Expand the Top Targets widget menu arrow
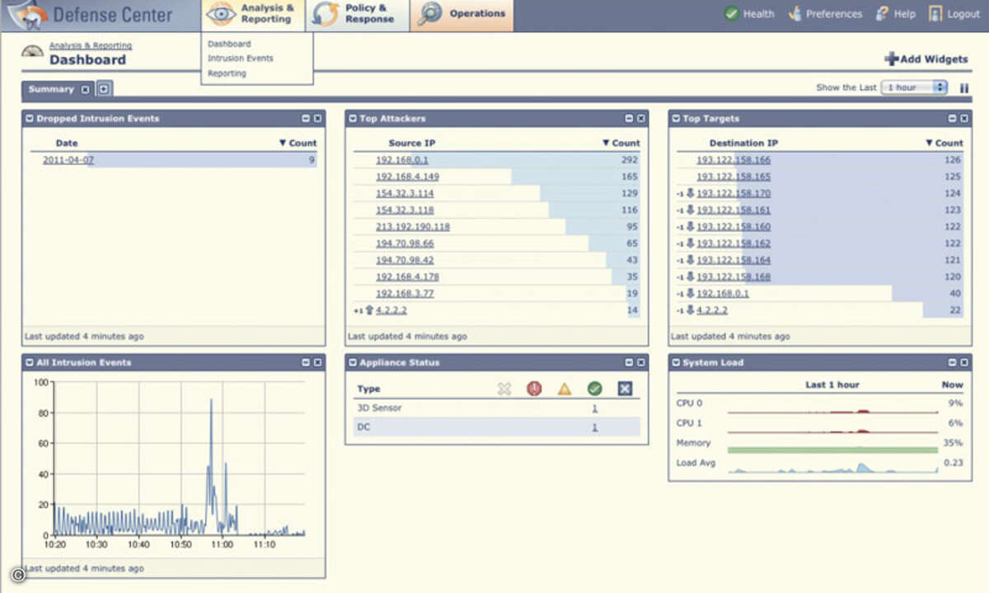 coord(676,119)
